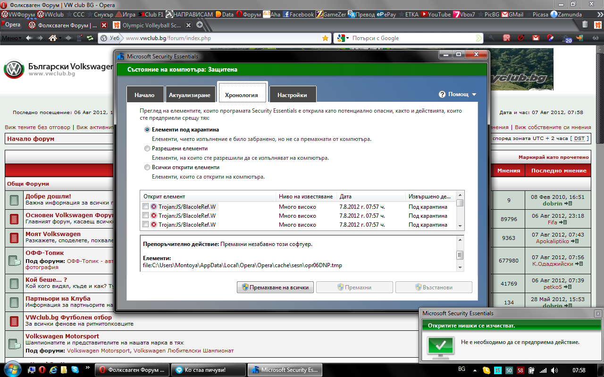Open Фолксваген Форум taskbar item

click(132, 370)
